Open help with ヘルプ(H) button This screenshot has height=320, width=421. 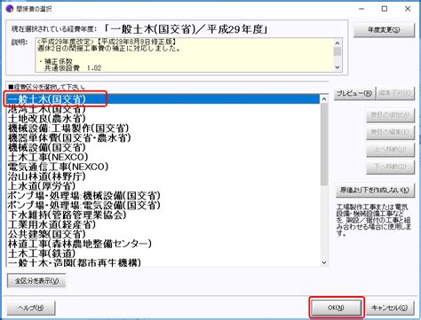pyautogui.click(x=31, y=308)
